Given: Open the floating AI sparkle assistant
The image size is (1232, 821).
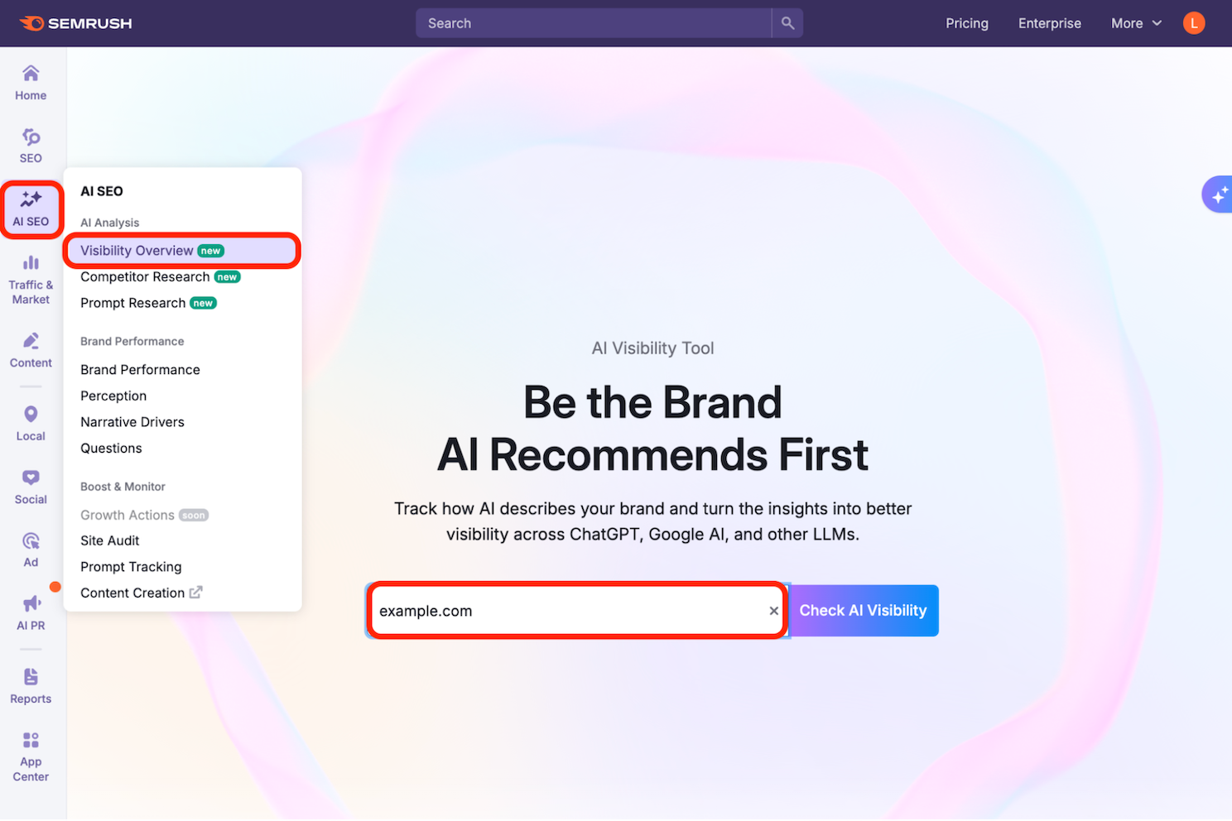Looking at the screenshot, I should [1219, 195].
